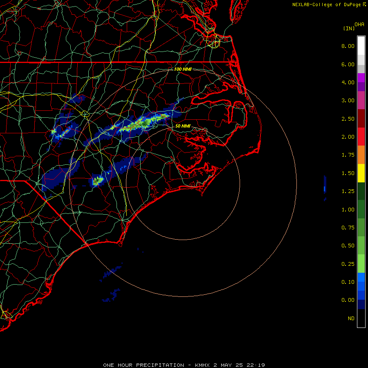Image resolution: width=368 pixels, height=368 pixels.
Task: Click the "4.00" scale label
Action: tap(348, 82)
